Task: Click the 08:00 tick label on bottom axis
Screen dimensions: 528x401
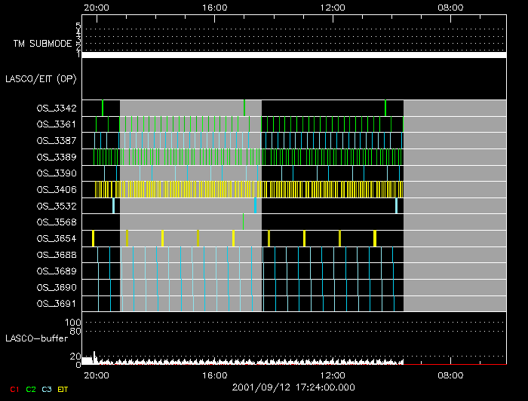Action: (x=450, y=375)
